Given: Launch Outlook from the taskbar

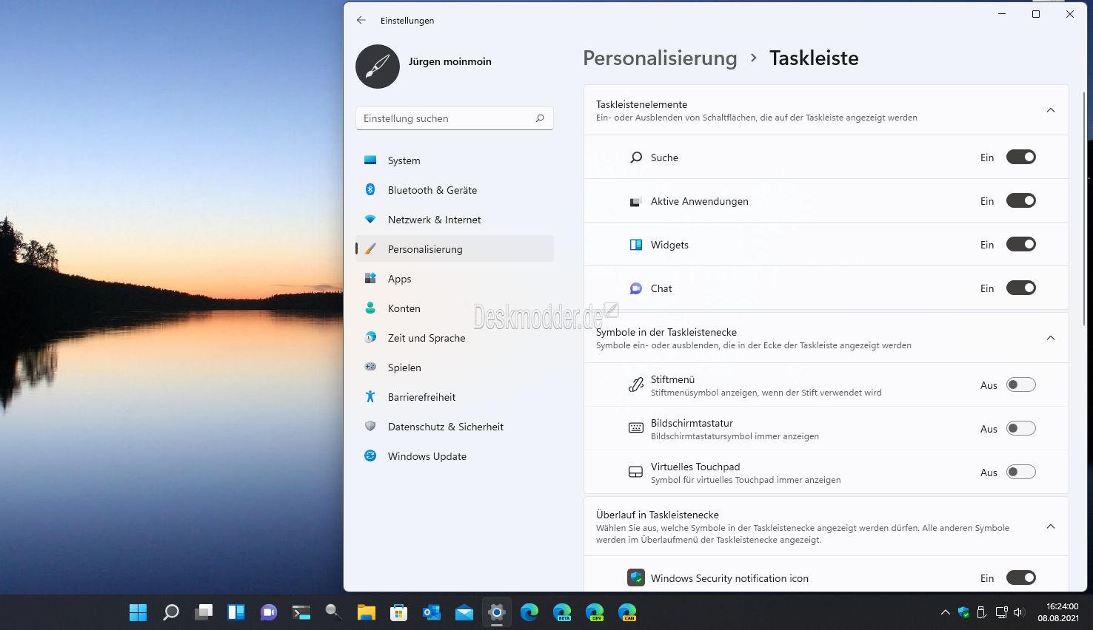Looking at the screenshot, I should (x=432, y=612).
